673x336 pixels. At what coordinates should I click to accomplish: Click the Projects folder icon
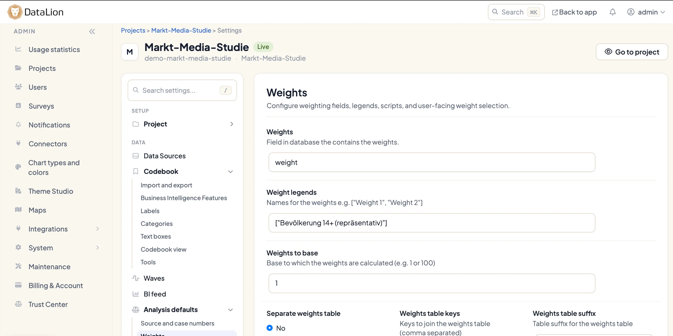pos(18,68)
